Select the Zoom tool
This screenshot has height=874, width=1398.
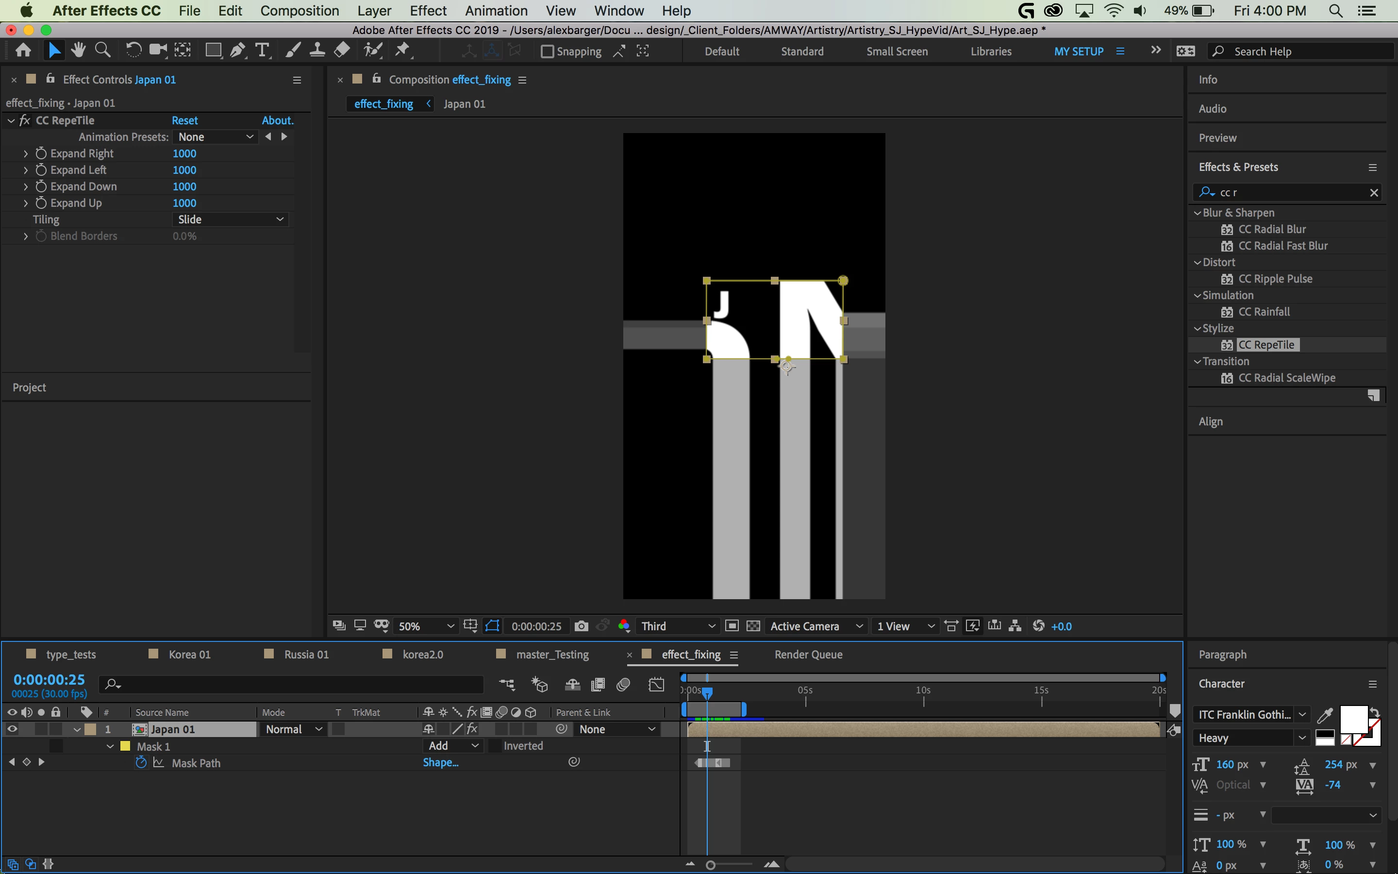click(x=103, y=50)
